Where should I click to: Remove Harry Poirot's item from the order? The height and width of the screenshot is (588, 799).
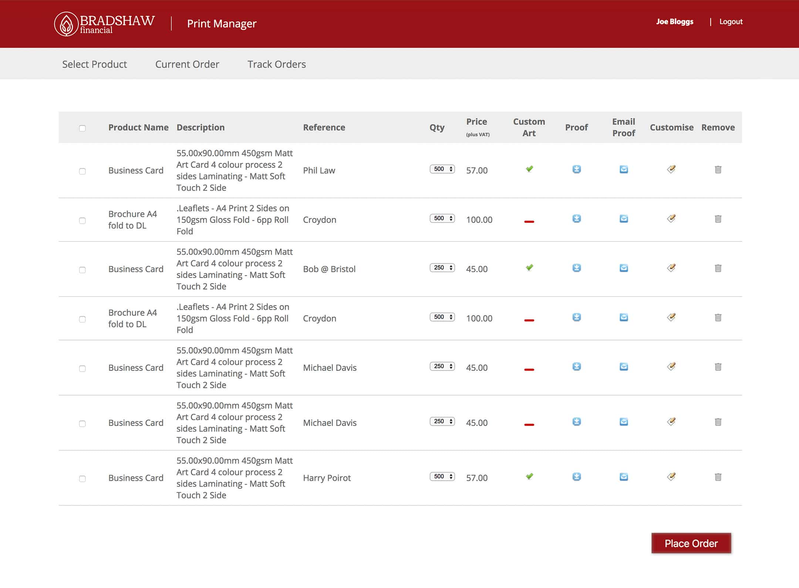[x=718, y=477]
